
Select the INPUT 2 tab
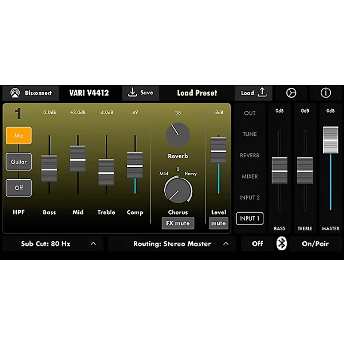click(x=250, y=197)
